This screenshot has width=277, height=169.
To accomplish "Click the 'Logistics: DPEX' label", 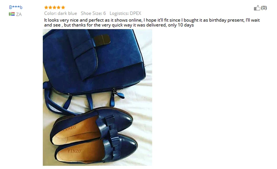I will 125,13.
